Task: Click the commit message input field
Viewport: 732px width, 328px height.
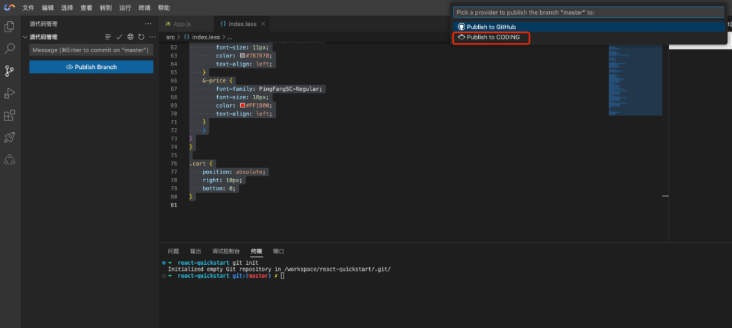Action: pos(91,50)
